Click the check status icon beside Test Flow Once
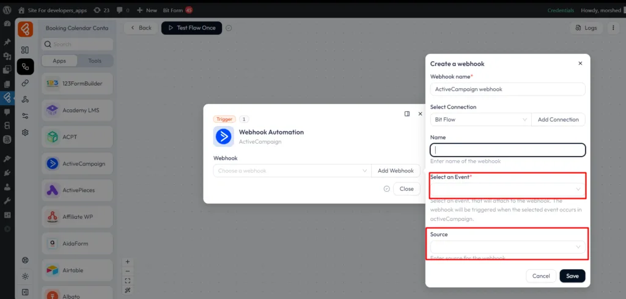Screen dimensions: 626x299 229,28
